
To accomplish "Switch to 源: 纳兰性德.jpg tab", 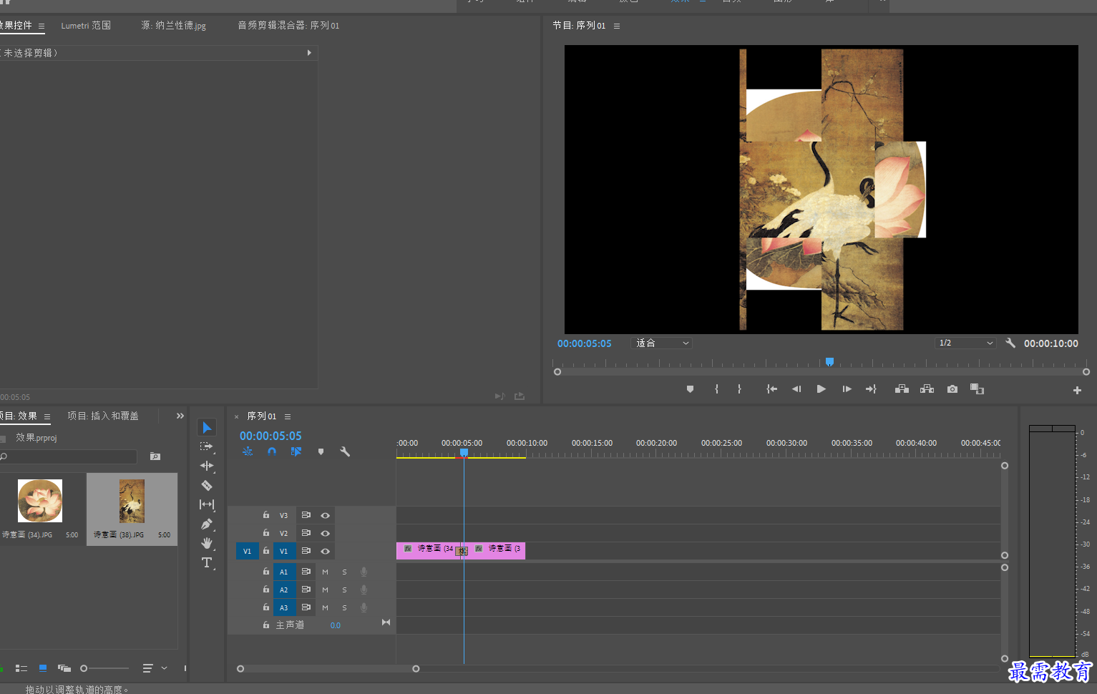I will 173,25.
